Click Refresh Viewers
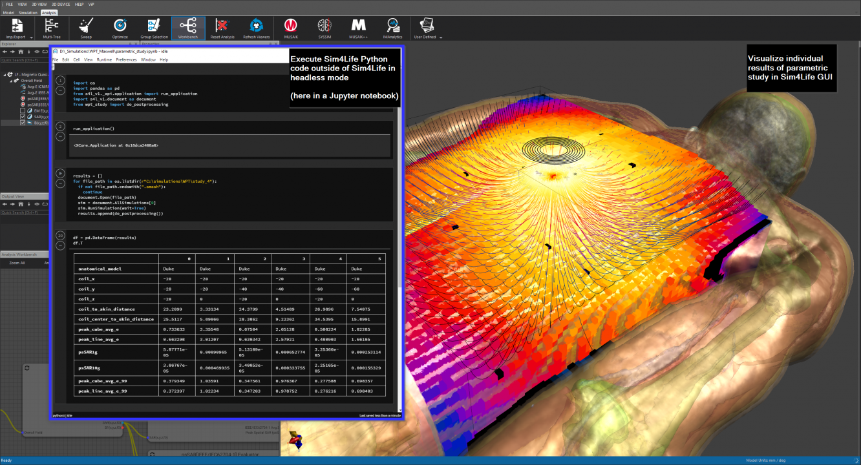This screenshot has width=861, height=465. pos(256,28)
